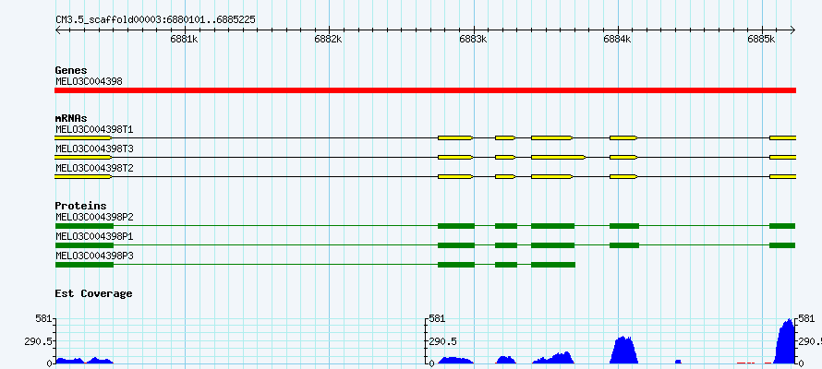Select the Proteins track heading
The height and width of the screenshot is (369, 822).
pos(80,206)
